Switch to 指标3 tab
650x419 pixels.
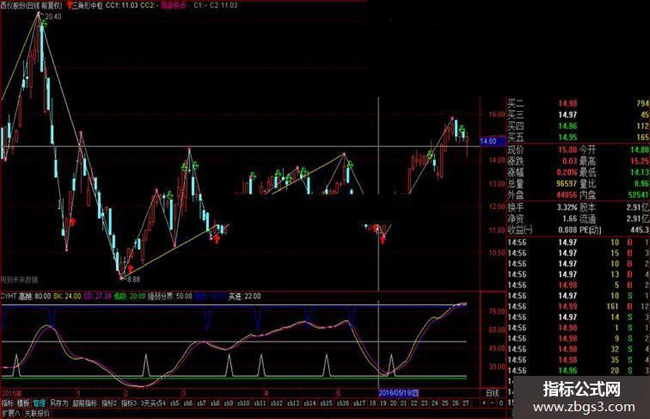pos(129,402)
